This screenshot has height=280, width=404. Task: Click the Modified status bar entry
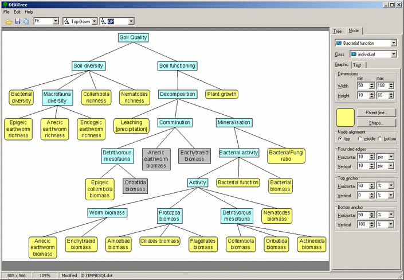pos(69,275)
